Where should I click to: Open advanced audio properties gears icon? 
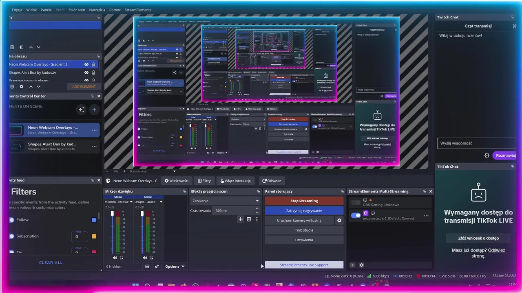pyautogui.click(x=157, y=267)
